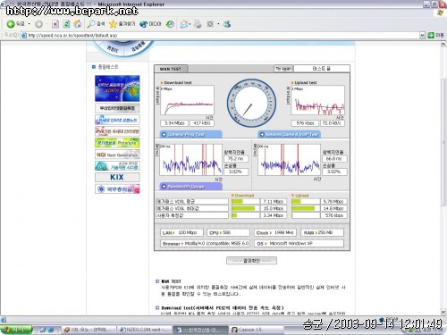
Task: Click the IE Back button
Action: click(x=15, y=24)
